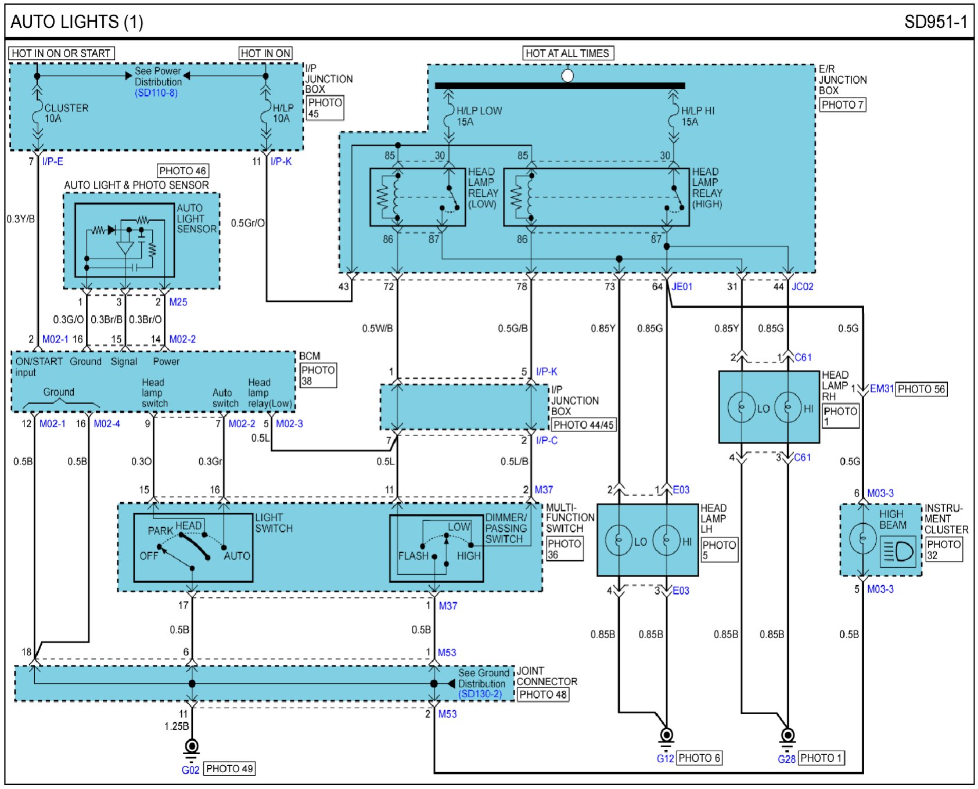Image resolution: width=978 pixels, height=789 pixels.
Task: Click the G28 ground point label
Action: 787,759
